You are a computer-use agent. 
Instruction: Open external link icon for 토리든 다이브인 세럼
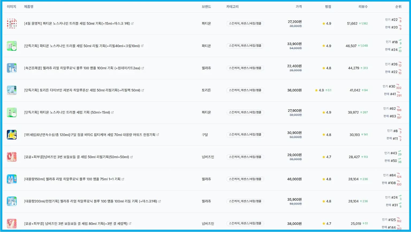(143, 90)
